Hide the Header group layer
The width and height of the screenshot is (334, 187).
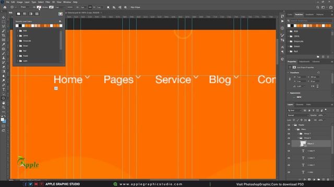point(289,125)
